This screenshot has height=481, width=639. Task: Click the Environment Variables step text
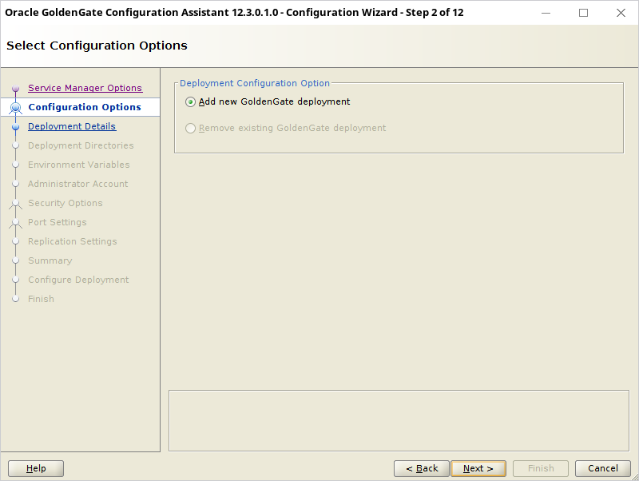coord(78,165)
